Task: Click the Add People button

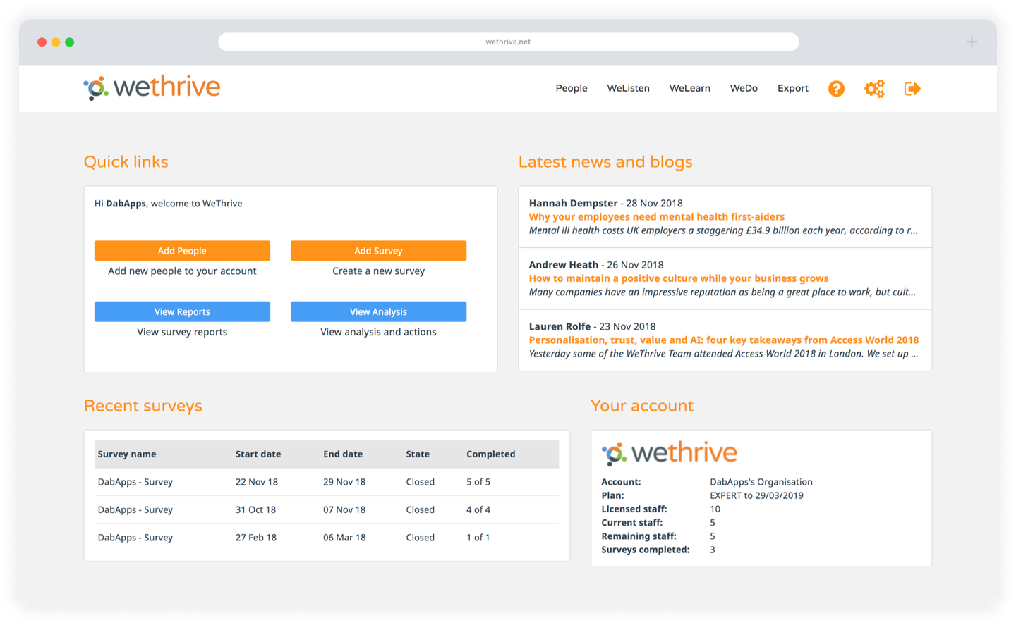Action: [182, 251]
